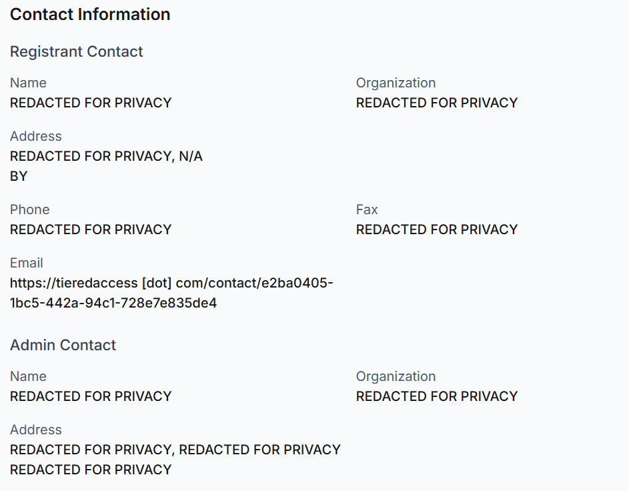
Task: Select the Registrant Address text line
Action: click(x=106, y=156)
